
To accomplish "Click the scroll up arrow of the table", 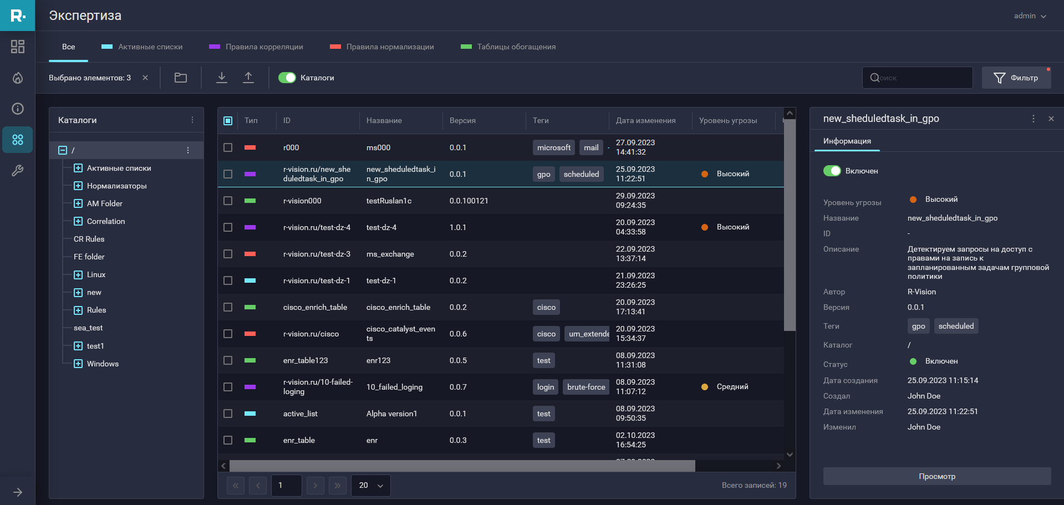I will tap(790, 113).
